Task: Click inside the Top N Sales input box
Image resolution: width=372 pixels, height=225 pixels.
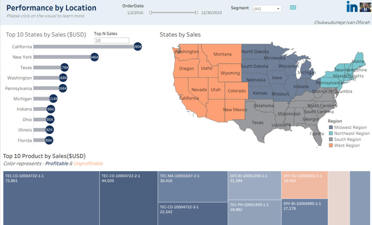Action: (x=112, y=40)
